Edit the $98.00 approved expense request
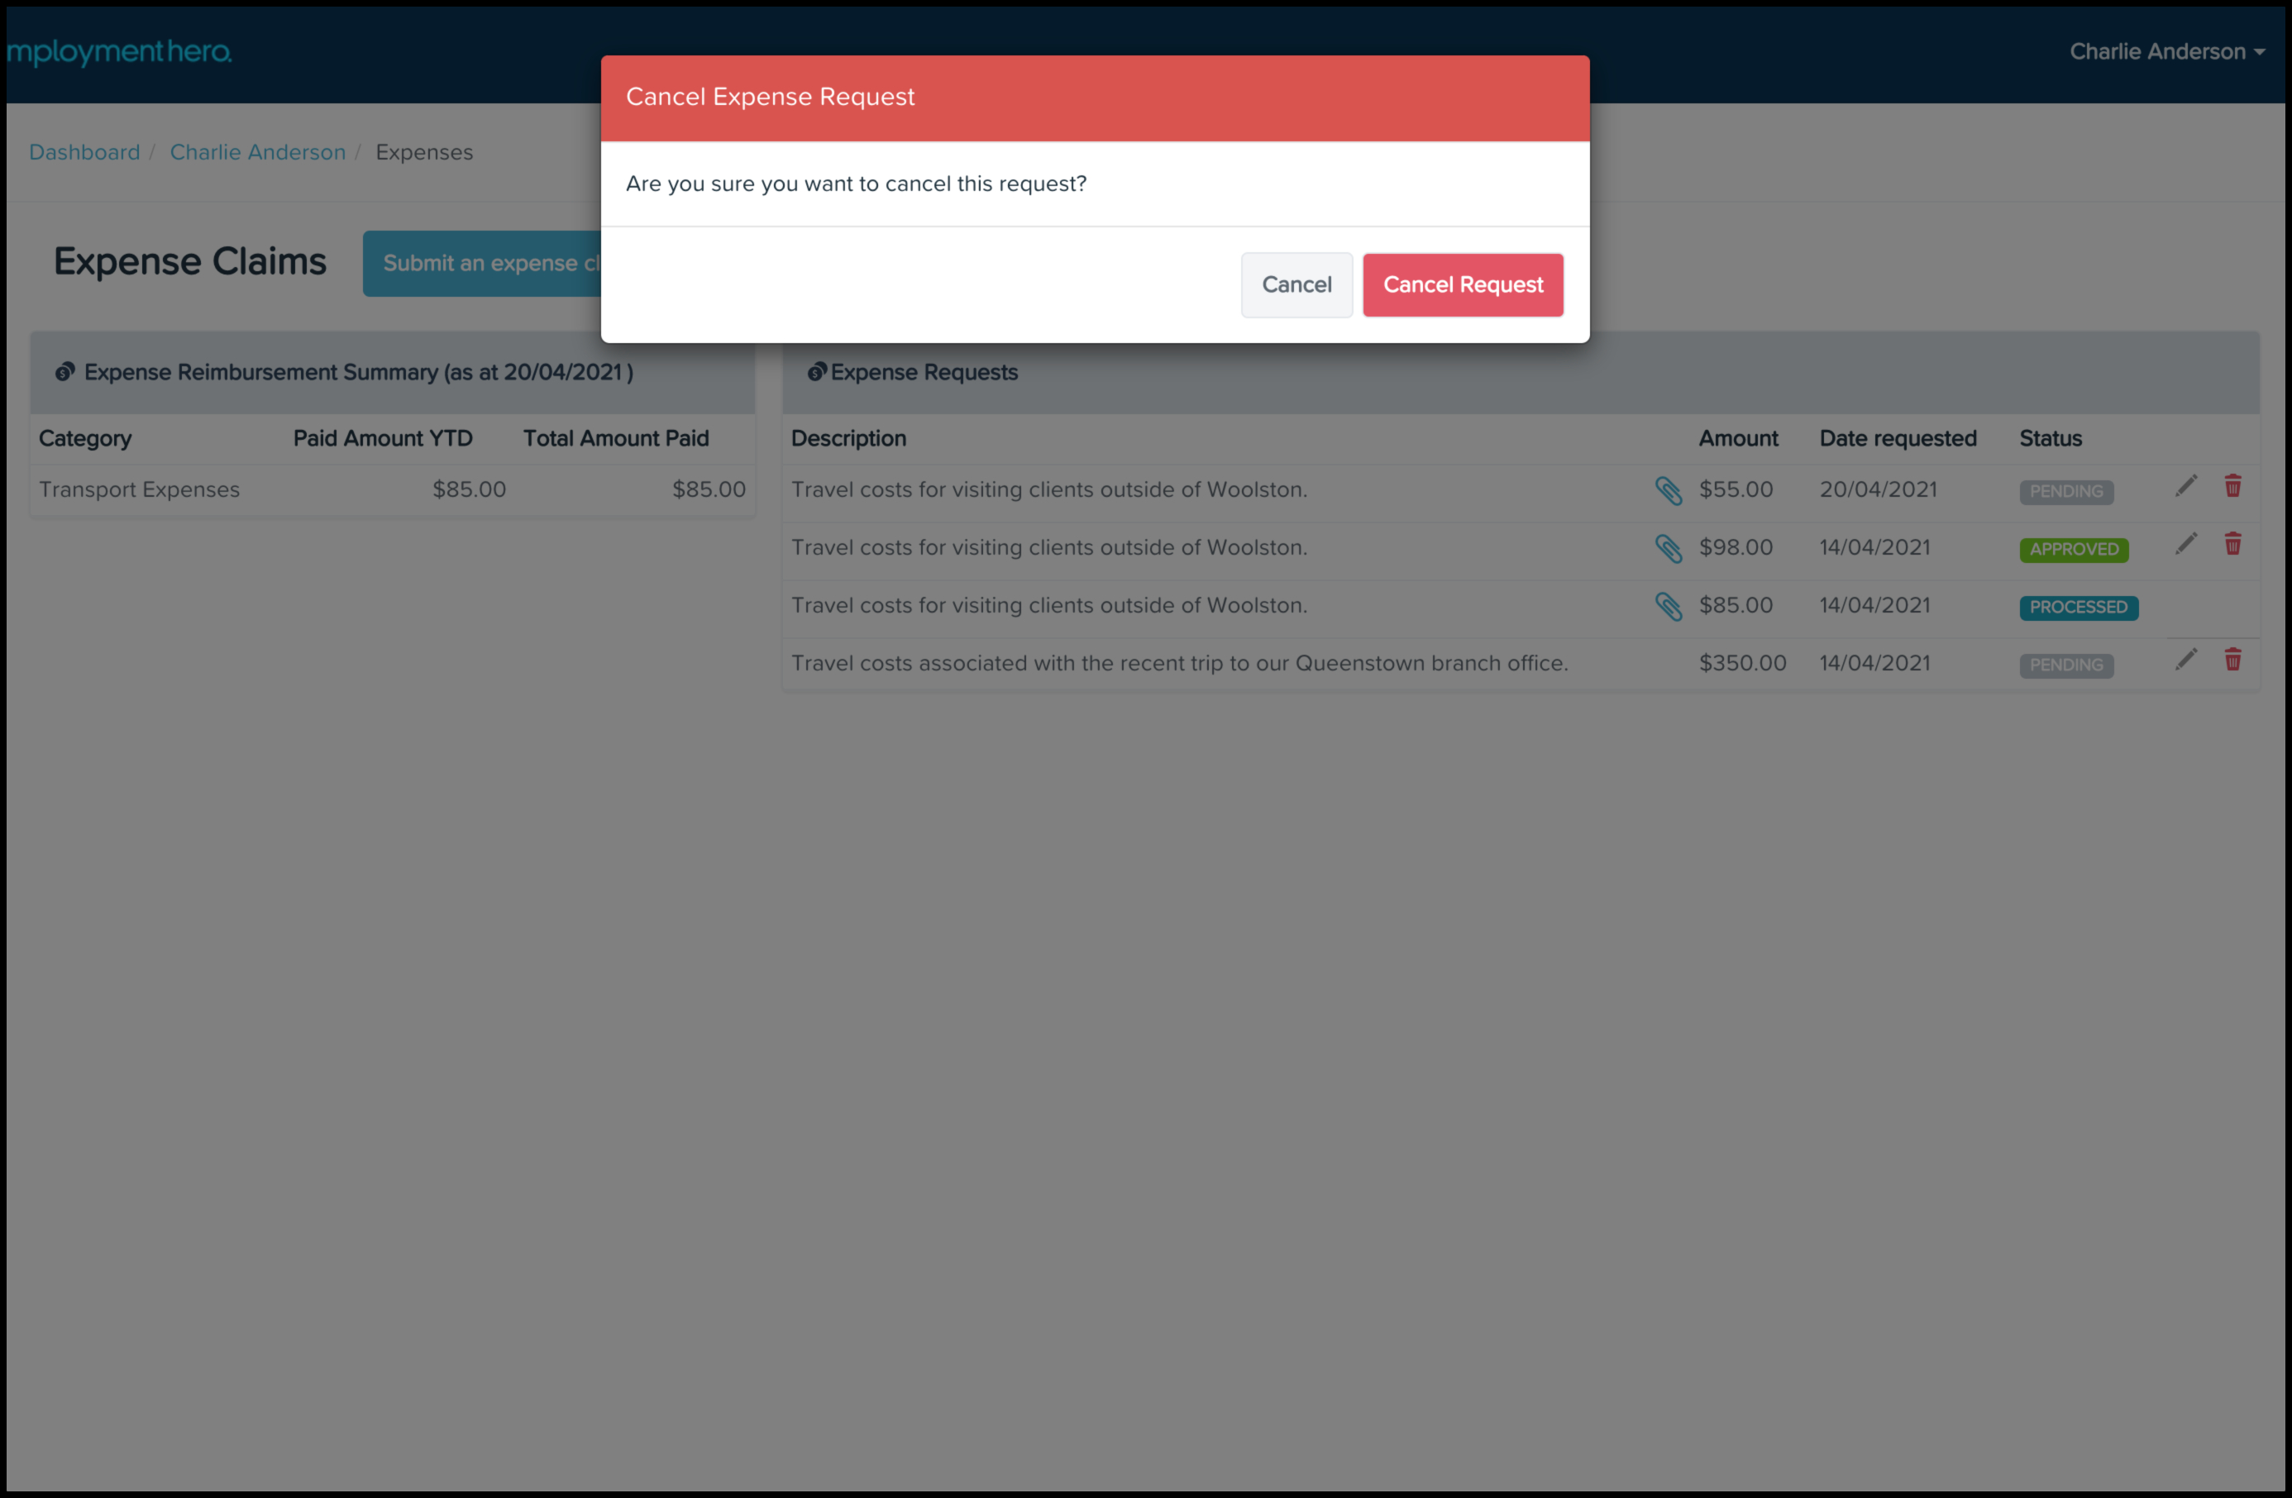 click(2185, 545)
